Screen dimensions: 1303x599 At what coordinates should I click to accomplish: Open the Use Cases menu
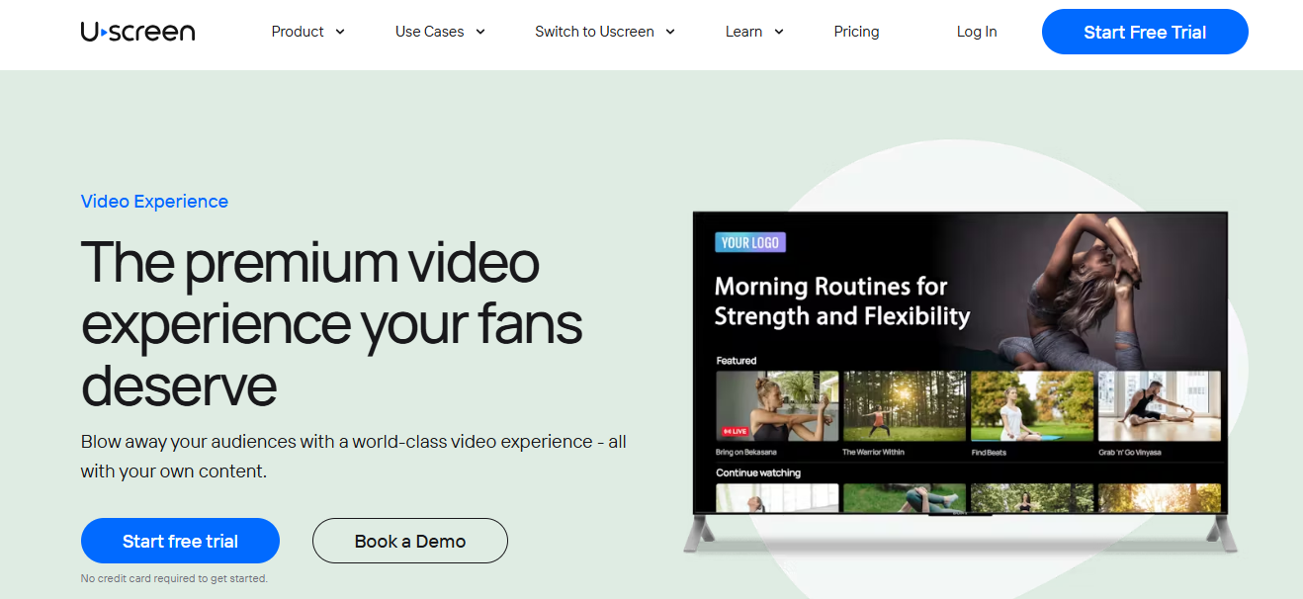(x=429, y=32)
